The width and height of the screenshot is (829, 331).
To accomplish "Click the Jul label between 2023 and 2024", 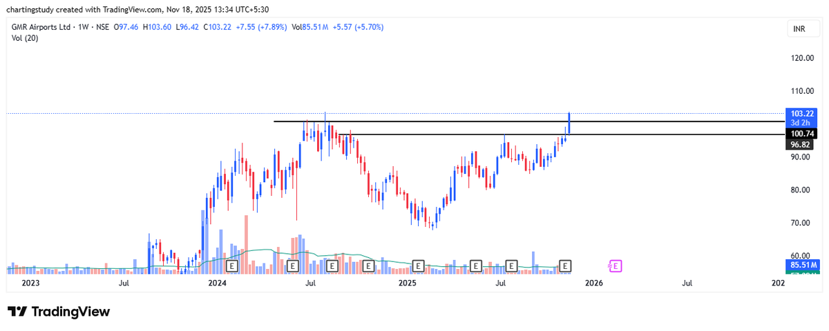I will [x=124, y=283].
